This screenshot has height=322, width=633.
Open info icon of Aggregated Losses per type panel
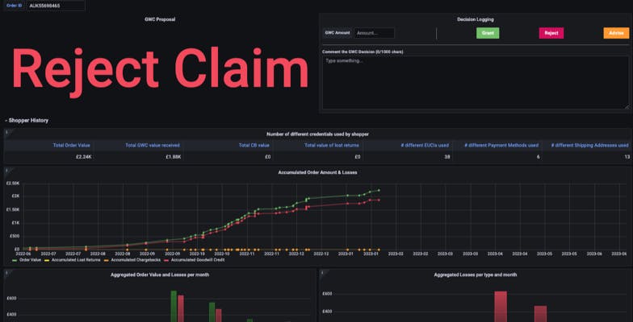click(322, 272)
